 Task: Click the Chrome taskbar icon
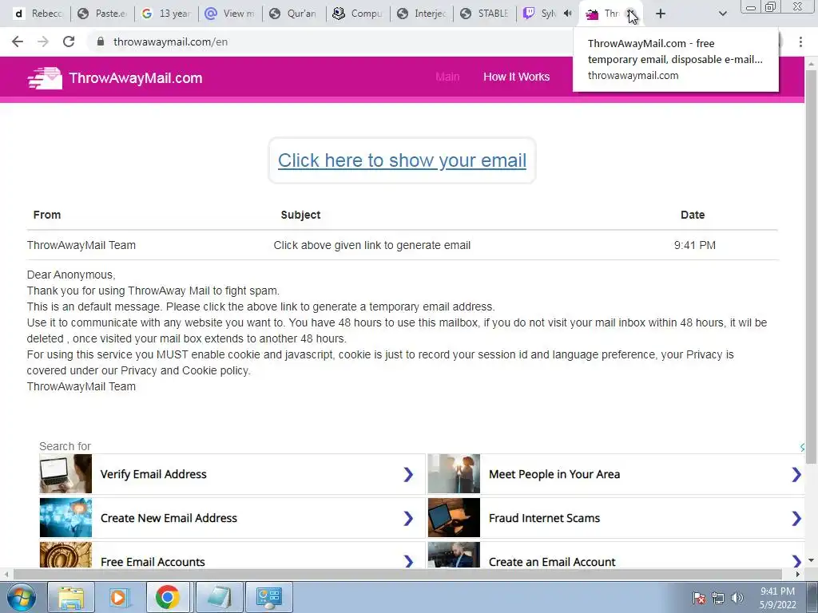[x=167, y=597]
